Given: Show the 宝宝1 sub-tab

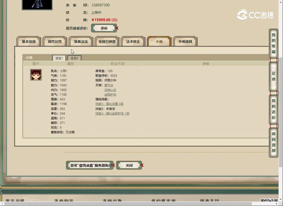Looking at the screenshot, I should [x=59, y=58].
